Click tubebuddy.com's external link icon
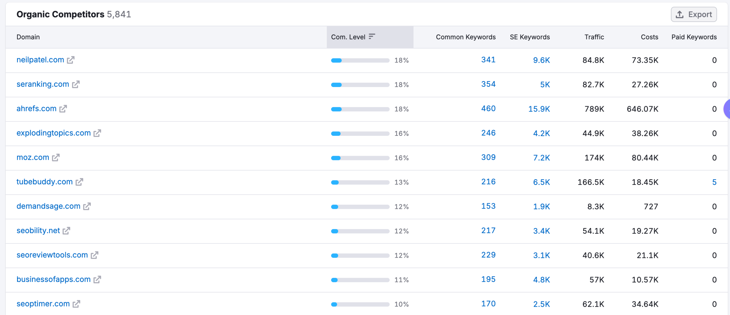 point(79,182)
